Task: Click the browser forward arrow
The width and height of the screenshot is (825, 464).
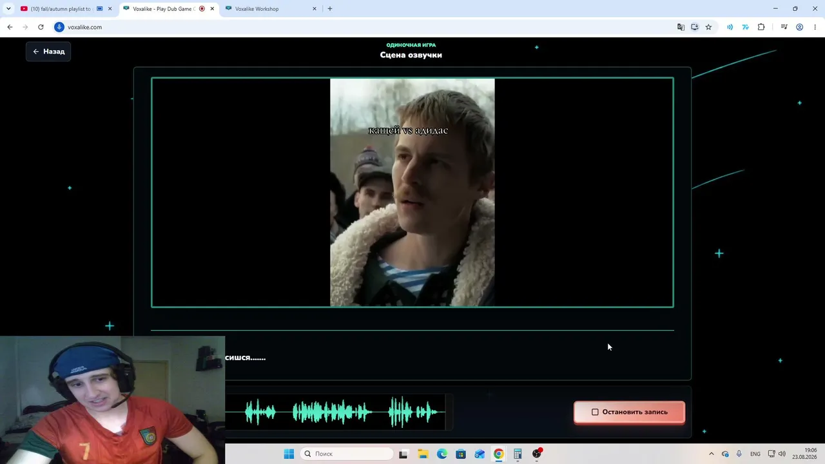Action: pos(25,27)
